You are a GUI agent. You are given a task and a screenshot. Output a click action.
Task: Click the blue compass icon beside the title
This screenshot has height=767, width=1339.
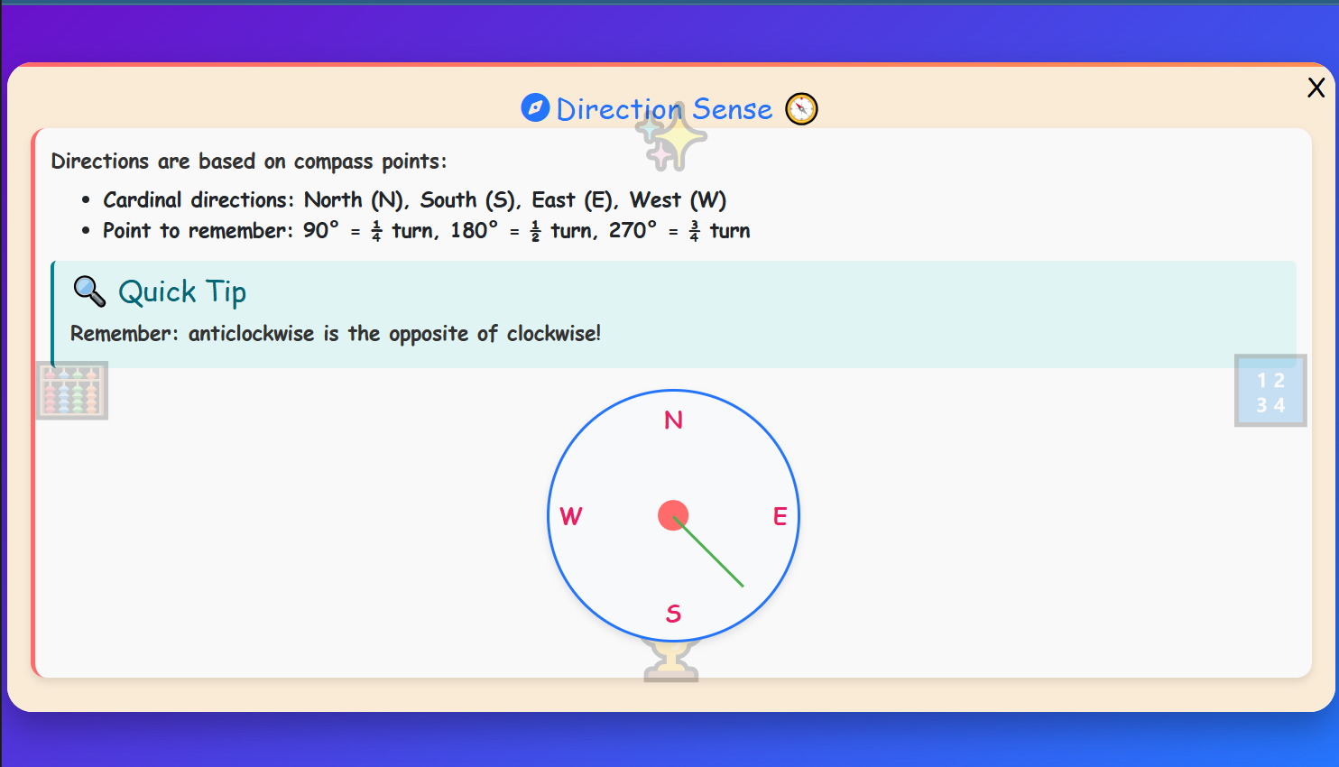tap(535, 108)
